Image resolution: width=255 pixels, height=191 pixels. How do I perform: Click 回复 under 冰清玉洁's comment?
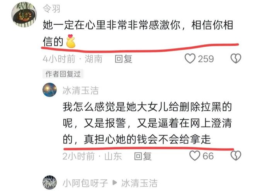click(x=143, y=156)
